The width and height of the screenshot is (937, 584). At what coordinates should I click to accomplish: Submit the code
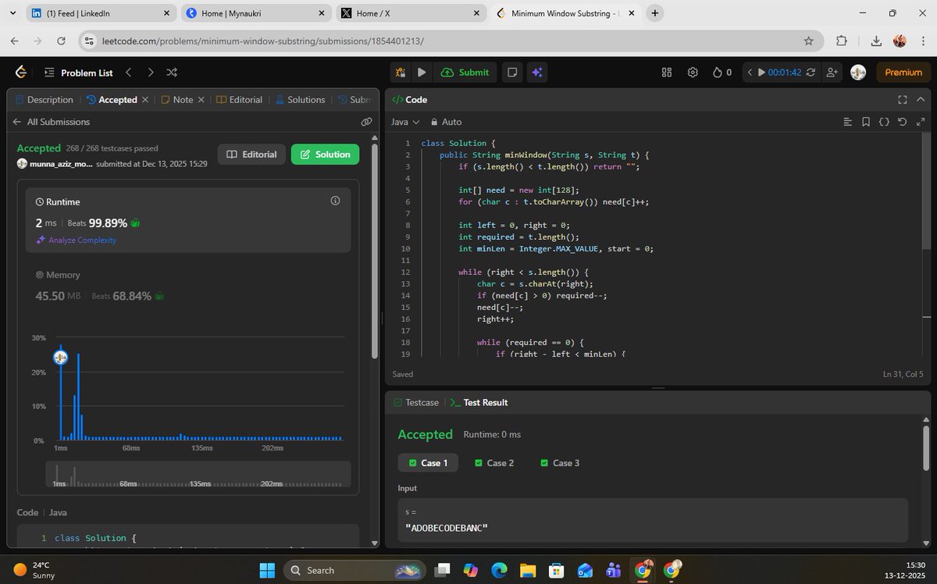(x=465, y=72)
